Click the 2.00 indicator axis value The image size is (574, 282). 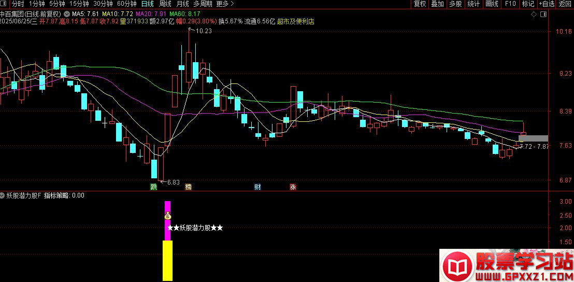click(566, 228)
